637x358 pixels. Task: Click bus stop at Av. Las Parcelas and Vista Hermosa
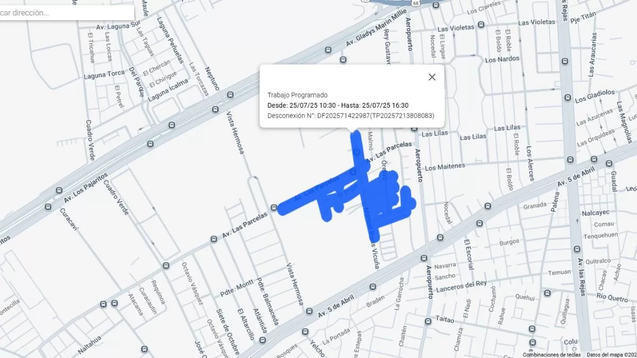tap(274, 207)
